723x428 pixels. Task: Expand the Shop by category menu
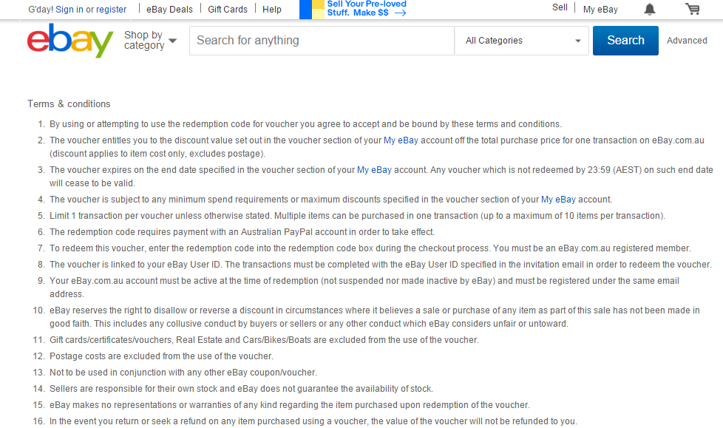click(150, 40)
